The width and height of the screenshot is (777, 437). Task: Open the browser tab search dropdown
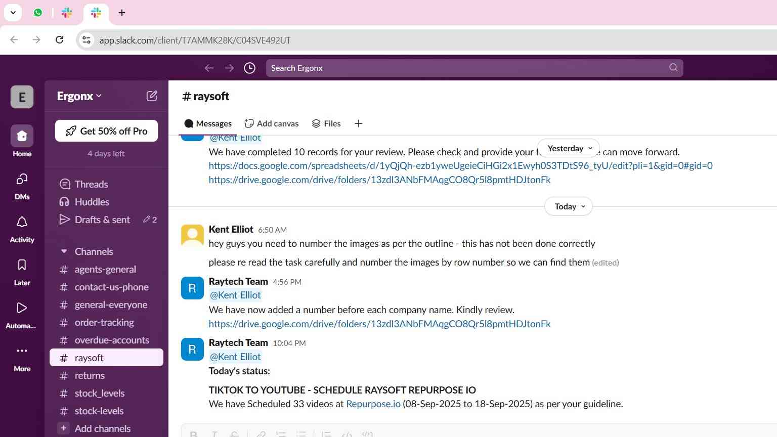coord(13,13)
